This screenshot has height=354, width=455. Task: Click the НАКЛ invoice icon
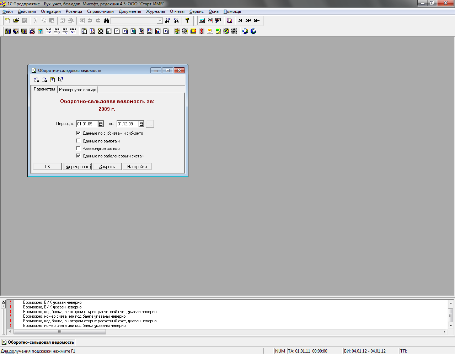73,31
